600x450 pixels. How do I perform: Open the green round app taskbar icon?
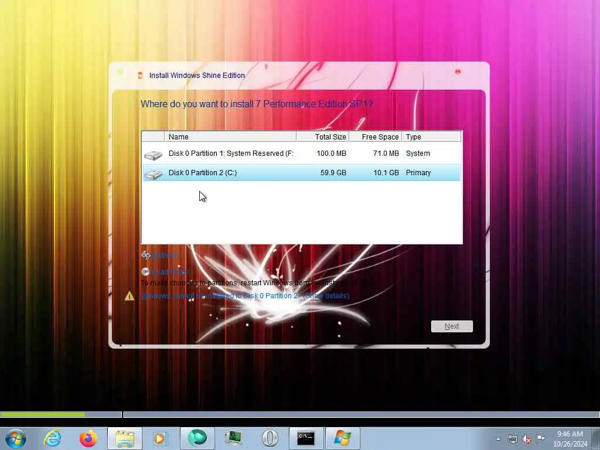coord(197,438)
